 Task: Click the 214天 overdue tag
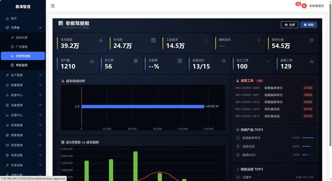(308, 88)
